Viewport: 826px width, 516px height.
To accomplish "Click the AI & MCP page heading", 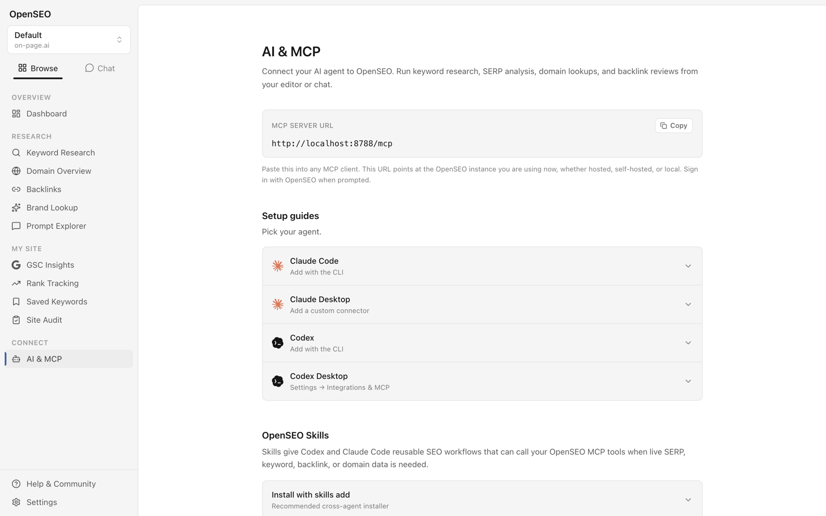I will [291, 52].
